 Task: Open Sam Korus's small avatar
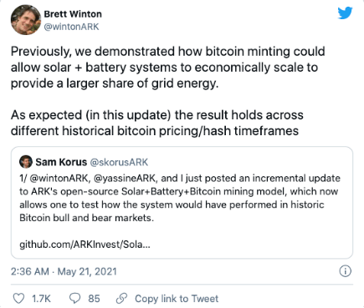[x=26, y=162]
